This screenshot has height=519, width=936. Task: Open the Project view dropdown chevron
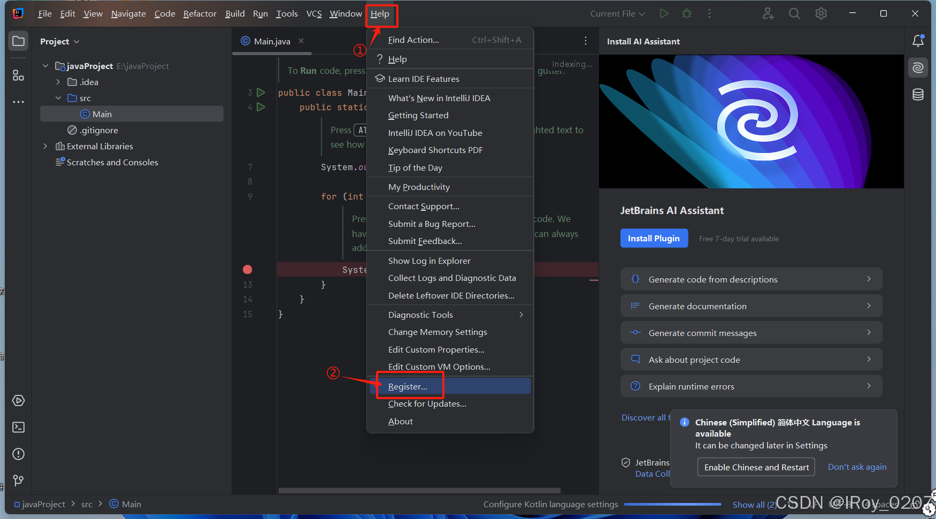[x=76, y=42]
